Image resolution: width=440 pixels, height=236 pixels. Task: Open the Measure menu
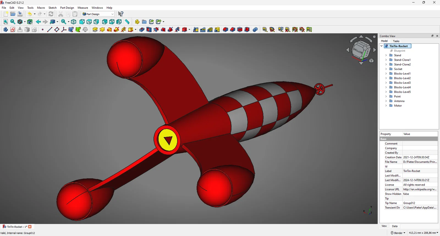(x=83, y=8)
